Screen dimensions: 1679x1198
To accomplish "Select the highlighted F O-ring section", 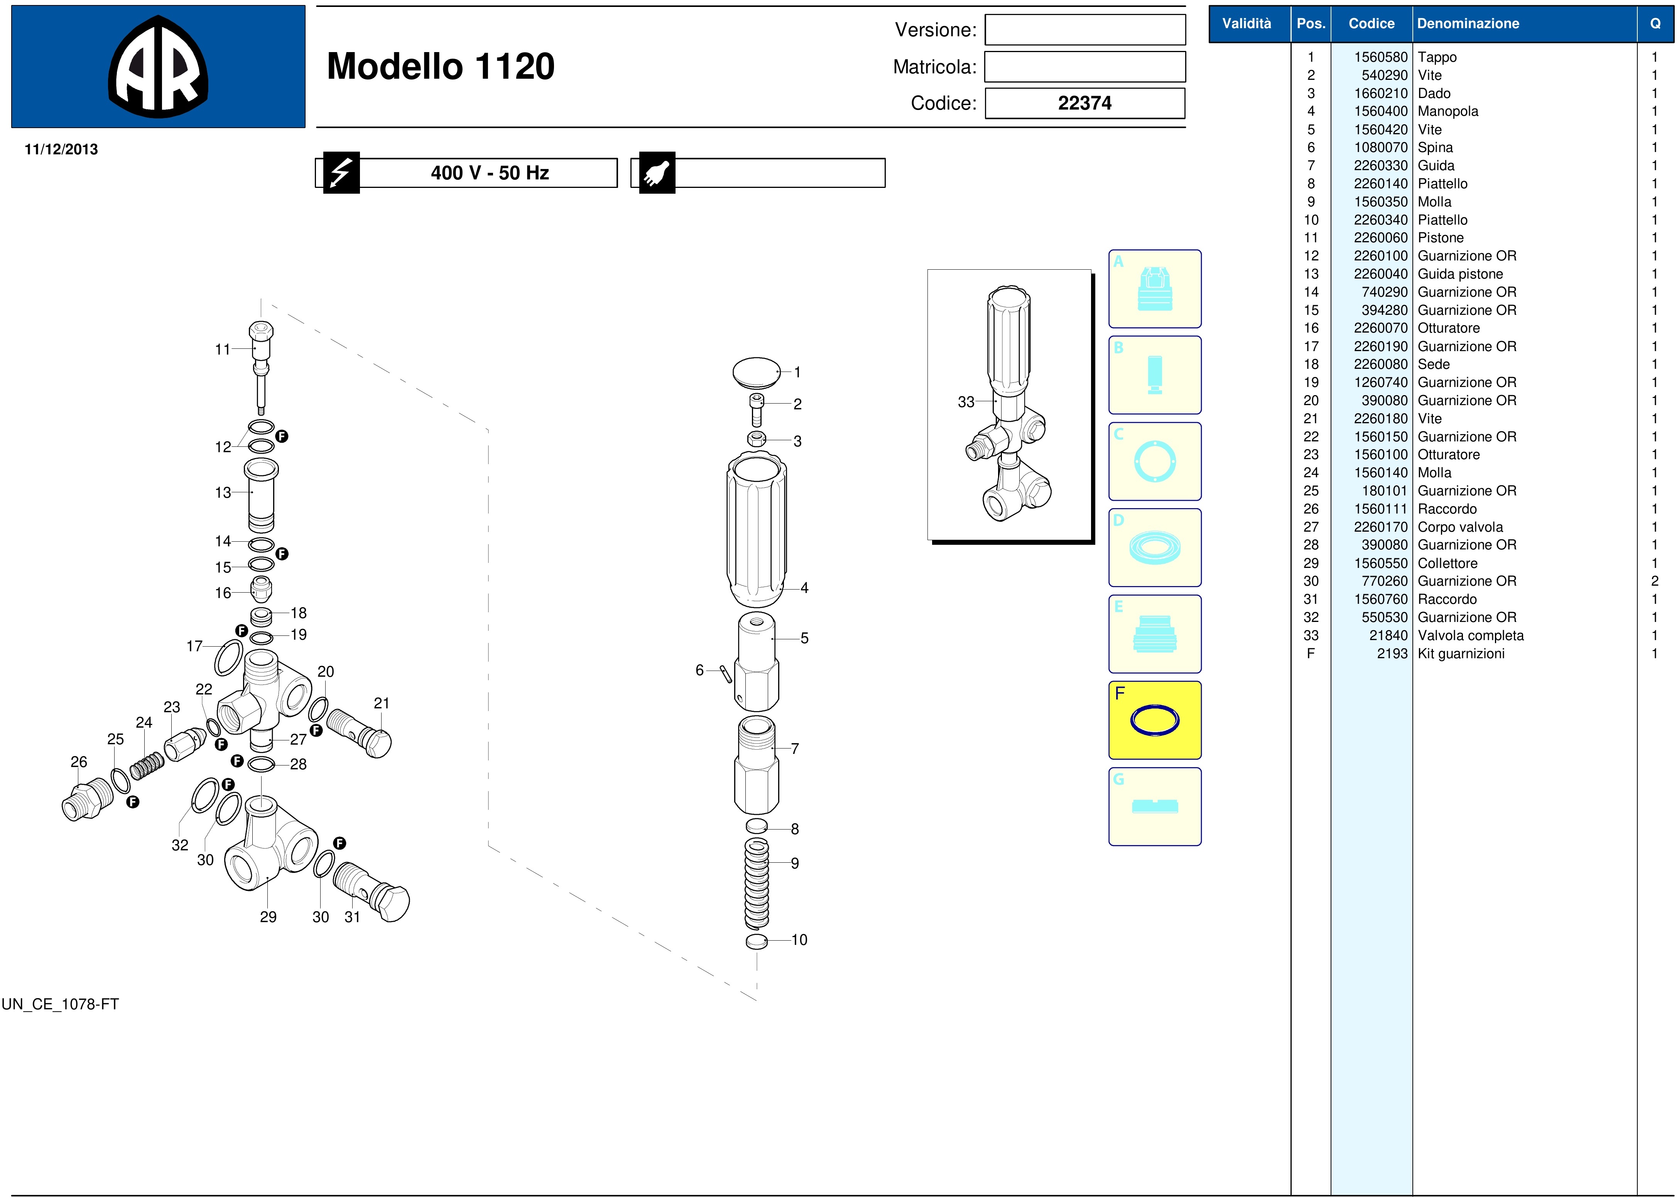I will (1154, 720).
